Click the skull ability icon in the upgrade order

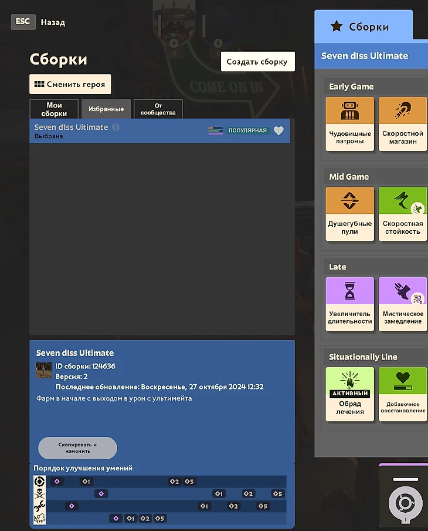tap(39, 494)
